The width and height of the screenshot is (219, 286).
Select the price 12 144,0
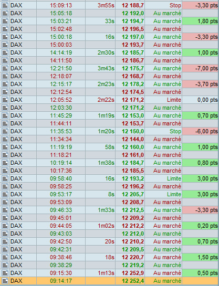(133, 139)
